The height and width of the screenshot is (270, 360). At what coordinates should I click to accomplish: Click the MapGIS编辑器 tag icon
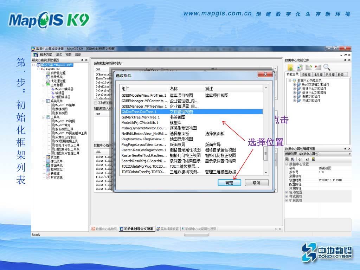point(53,89)
